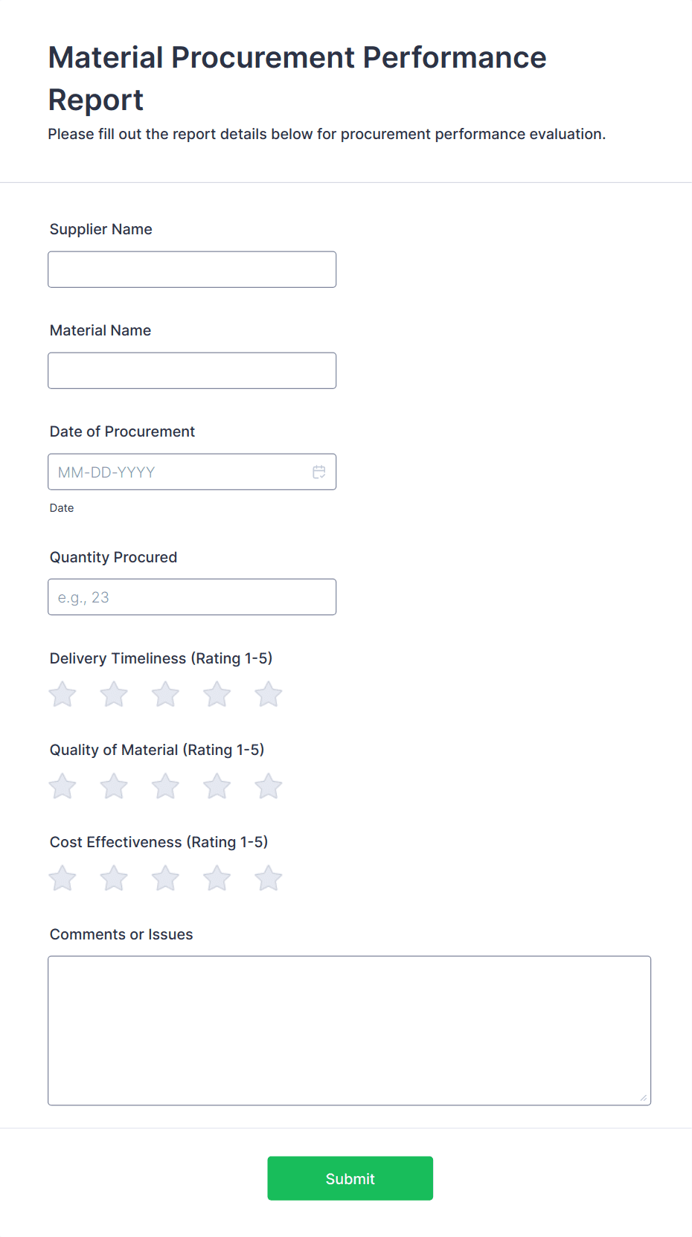Rate Cost Effectiveness four stars

(217, 878)
